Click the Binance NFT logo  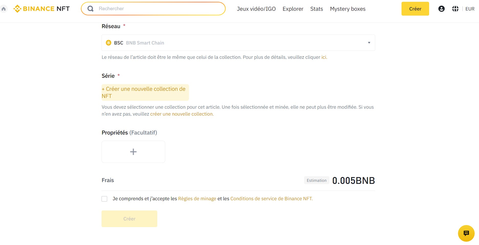(41, 8)
